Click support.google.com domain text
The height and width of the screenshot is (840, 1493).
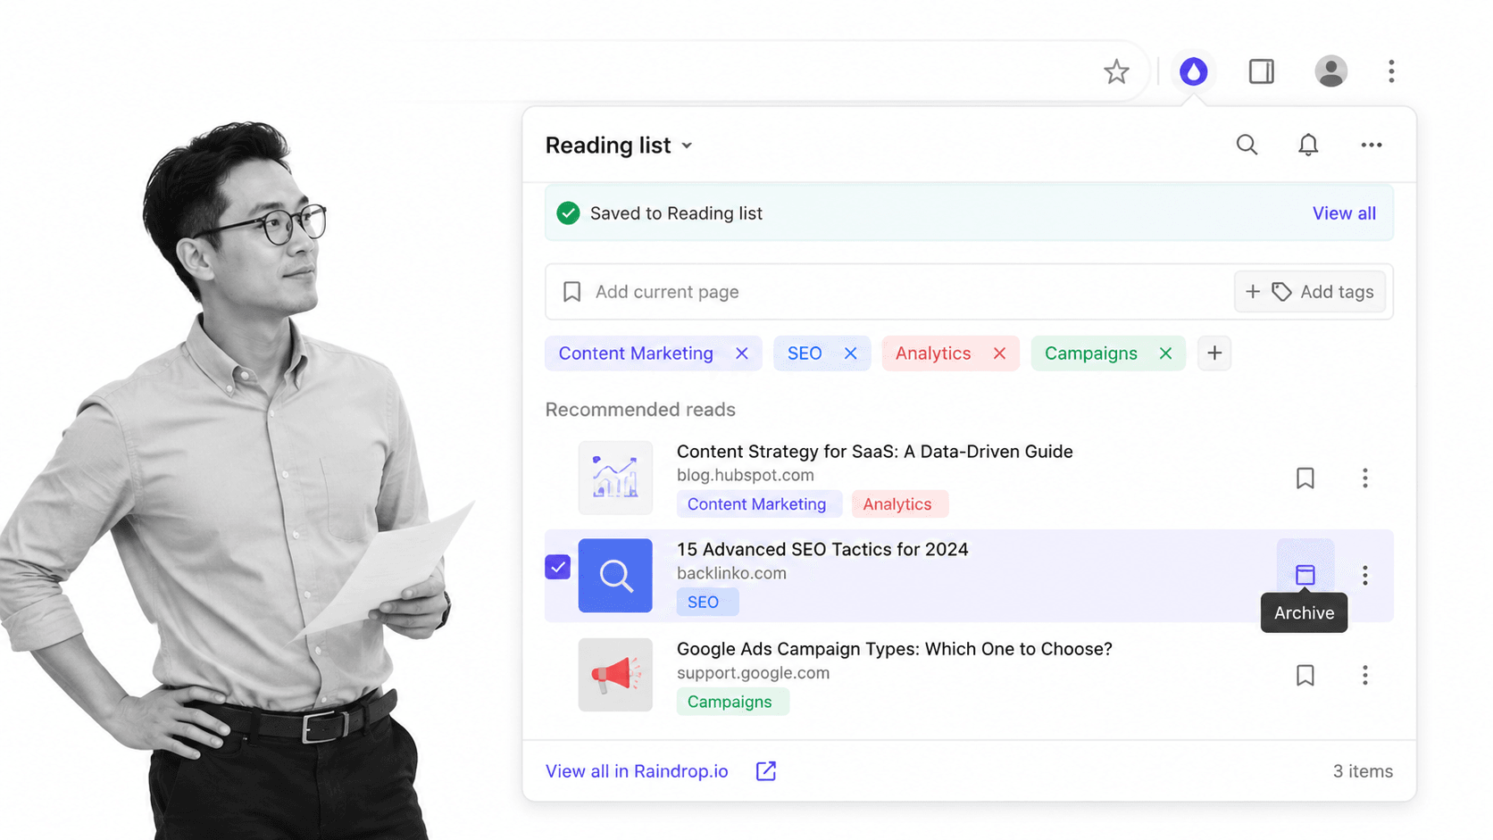[x=753, y=673]
